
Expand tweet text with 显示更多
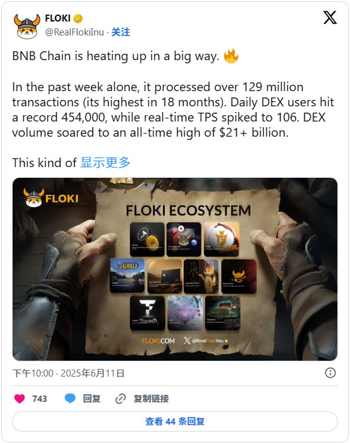106,163
